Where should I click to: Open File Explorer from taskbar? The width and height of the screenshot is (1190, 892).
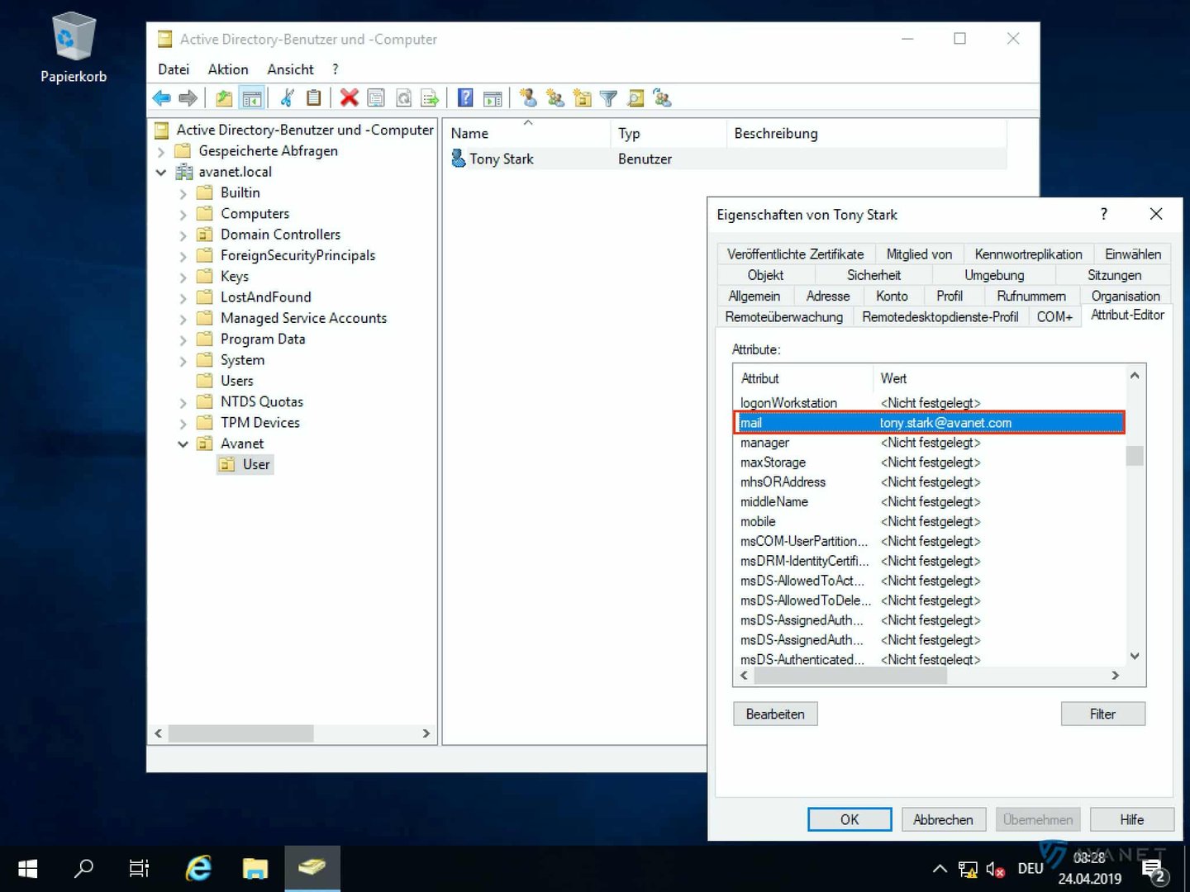[x=255, y=868]
